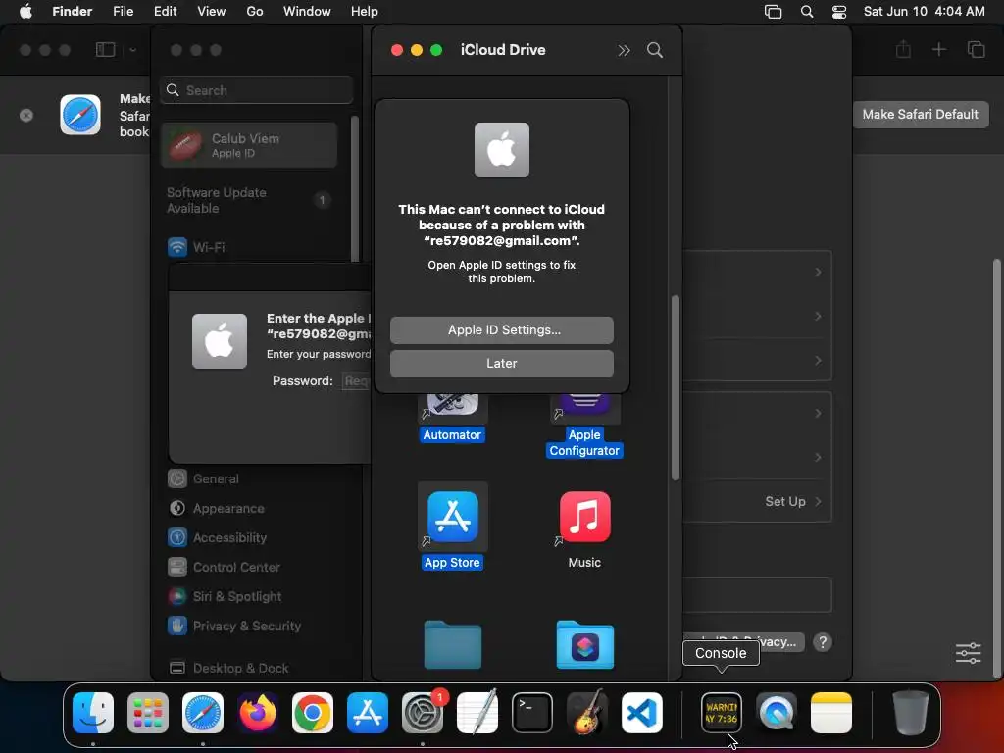Open Spotlight search in the menu bar

[807, 12]
